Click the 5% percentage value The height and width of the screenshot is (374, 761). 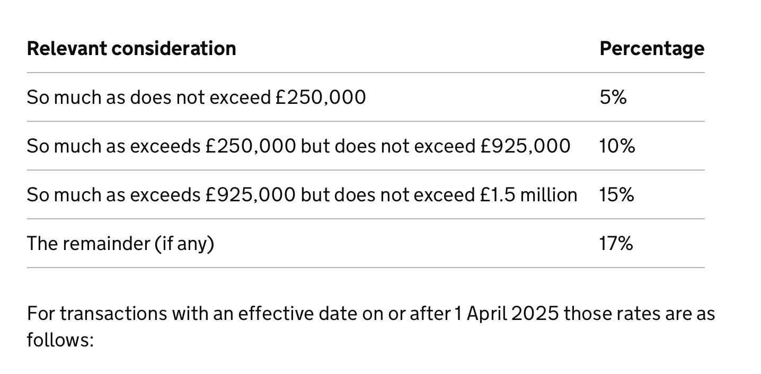[x=613, y=97]
